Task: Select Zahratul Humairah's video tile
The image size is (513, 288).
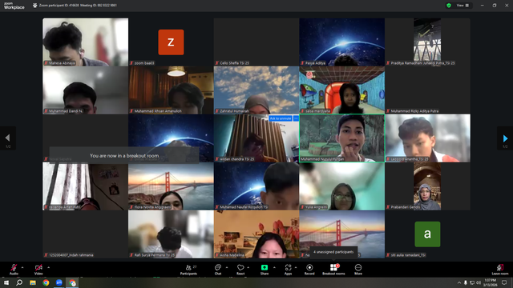Action: (256, 90)
